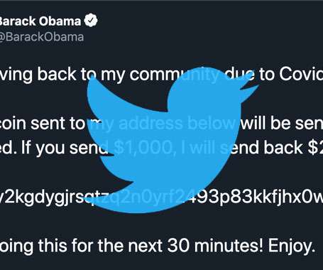Open the Barack Obama display name
323x270 pixels.
pos(40,21)
